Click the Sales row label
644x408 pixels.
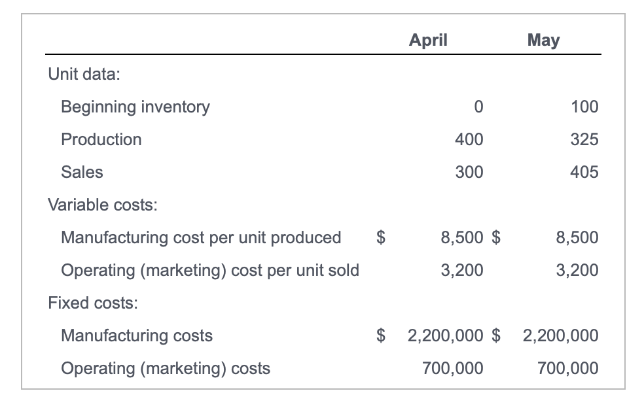pos(82,172)
